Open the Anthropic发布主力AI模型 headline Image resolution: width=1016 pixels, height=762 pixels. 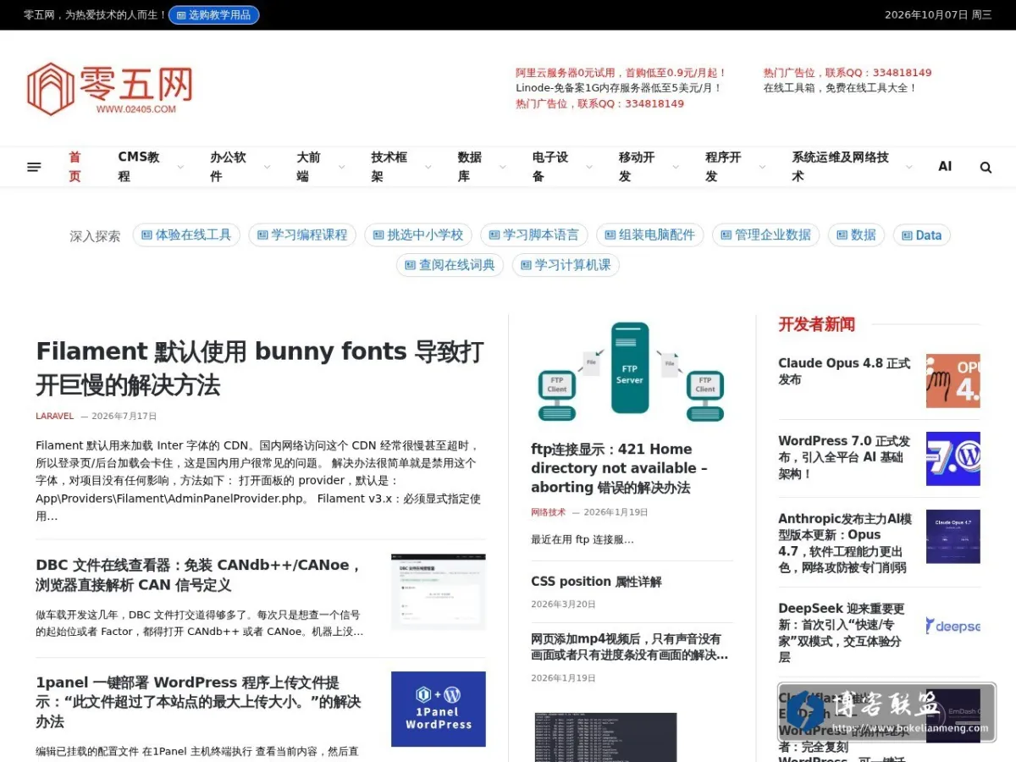[845, 543]
